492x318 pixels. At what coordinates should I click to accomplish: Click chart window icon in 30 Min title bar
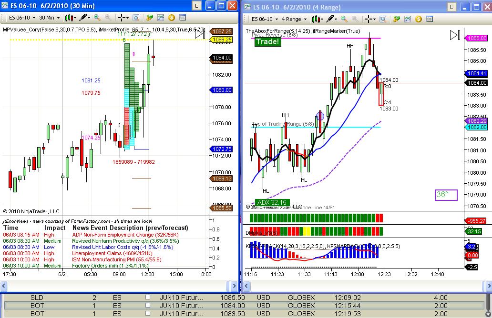pyautogui.click(x=4, y=6)
